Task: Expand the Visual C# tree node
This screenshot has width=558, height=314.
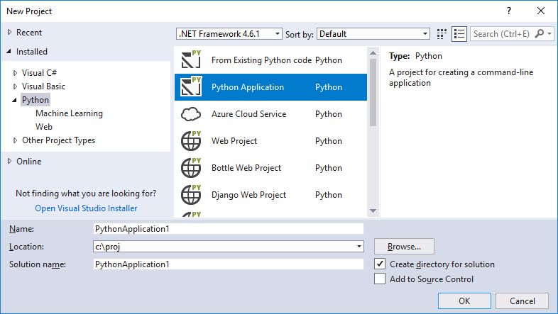Action: pyautogui.click(x=15, y=73)
